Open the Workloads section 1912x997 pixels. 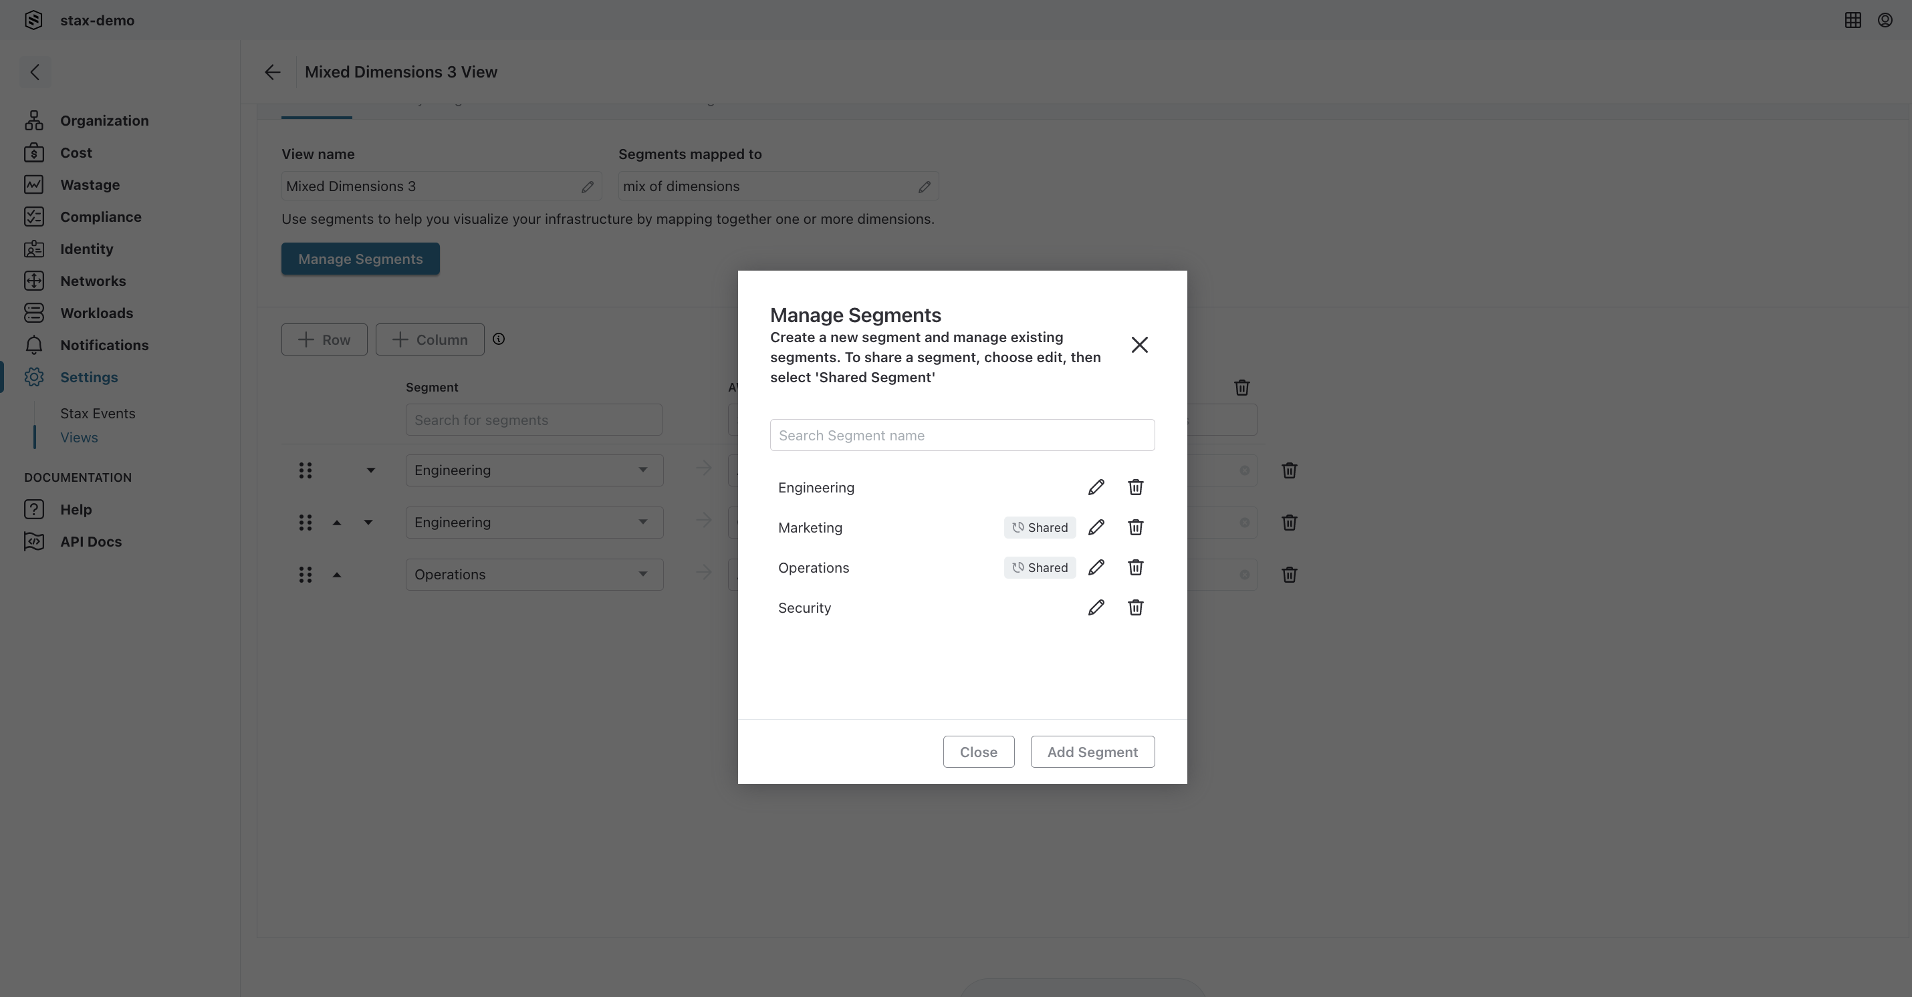coord(78,313)
